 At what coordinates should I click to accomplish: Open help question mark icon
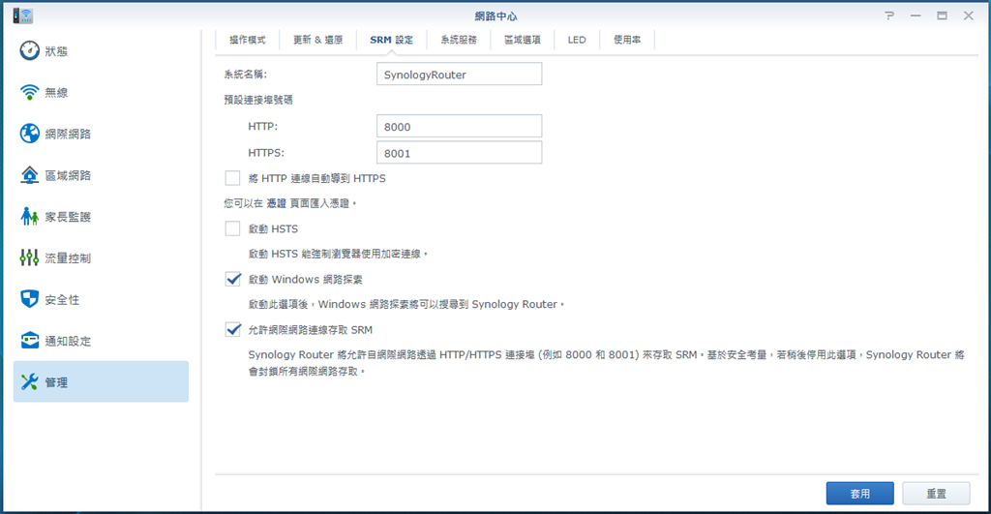(x=889, y=15)
